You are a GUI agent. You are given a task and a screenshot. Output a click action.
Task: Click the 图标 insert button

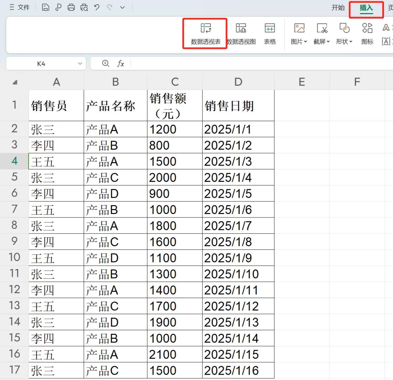click(x=367, y=34)
